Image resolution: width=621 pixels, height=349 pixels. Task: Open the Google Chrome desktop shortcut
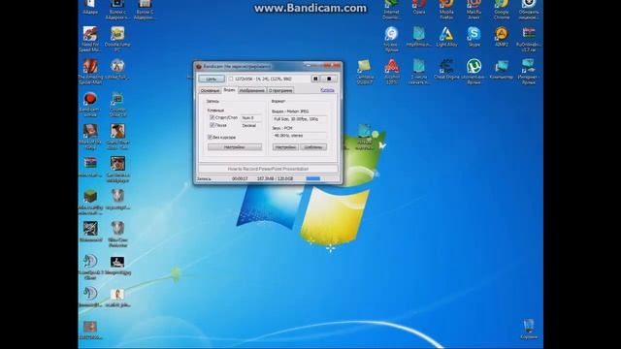tap(502, 10)
